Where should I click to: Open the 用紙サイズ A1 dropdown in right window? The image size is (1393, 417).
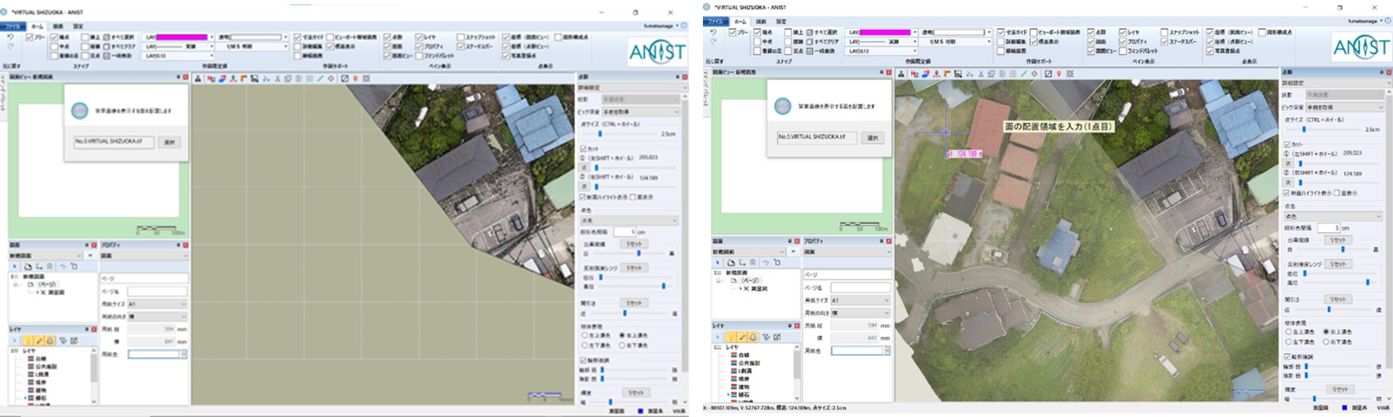[x=860, y=301]
